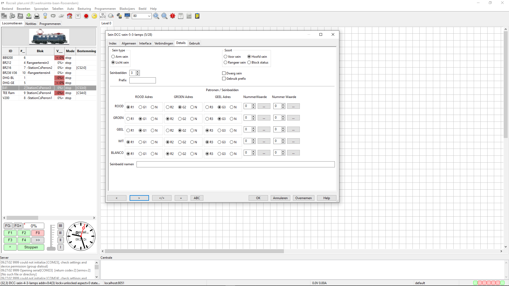
Task: Click the green download save icon
Action: (29, 16)
